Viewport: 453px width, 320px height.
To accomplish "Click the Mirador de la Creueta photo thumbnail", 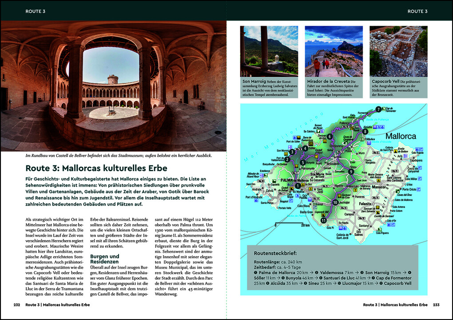I will (x=334, y=51).
